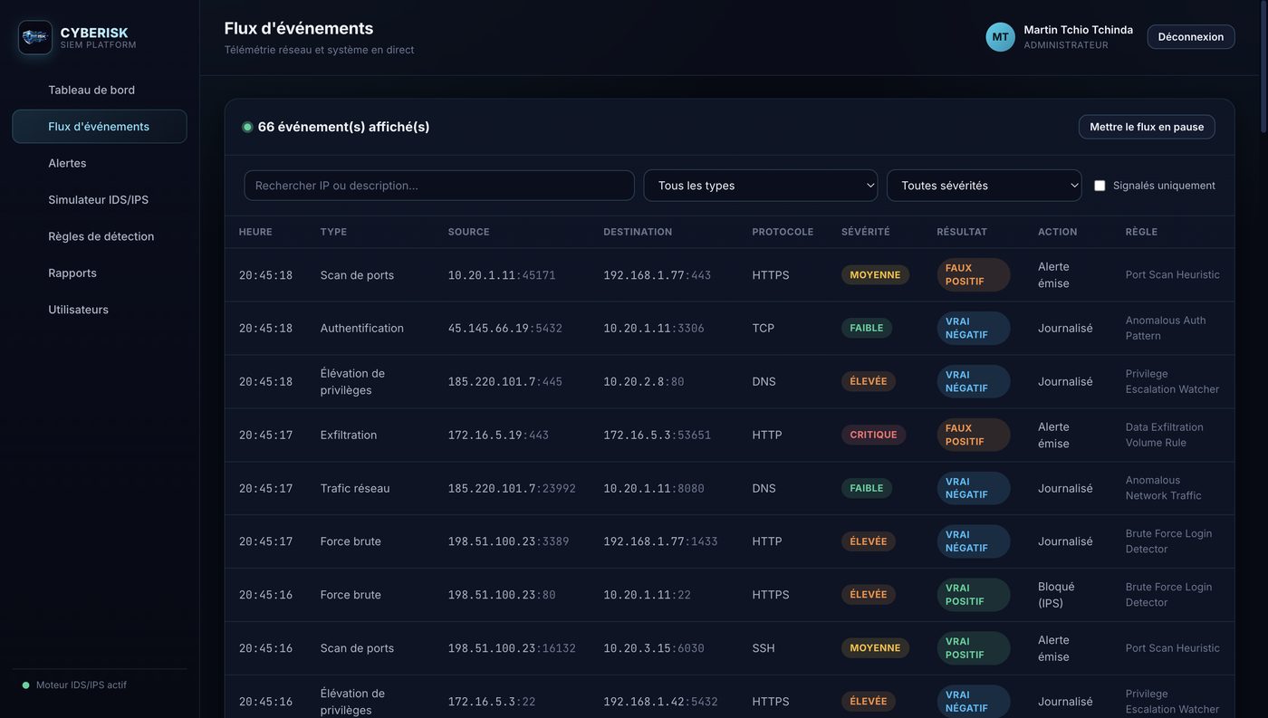1268x718 pixels.
Task: Click the 66 événement(s) affiché(s) counter
Action: pos(344,128)
